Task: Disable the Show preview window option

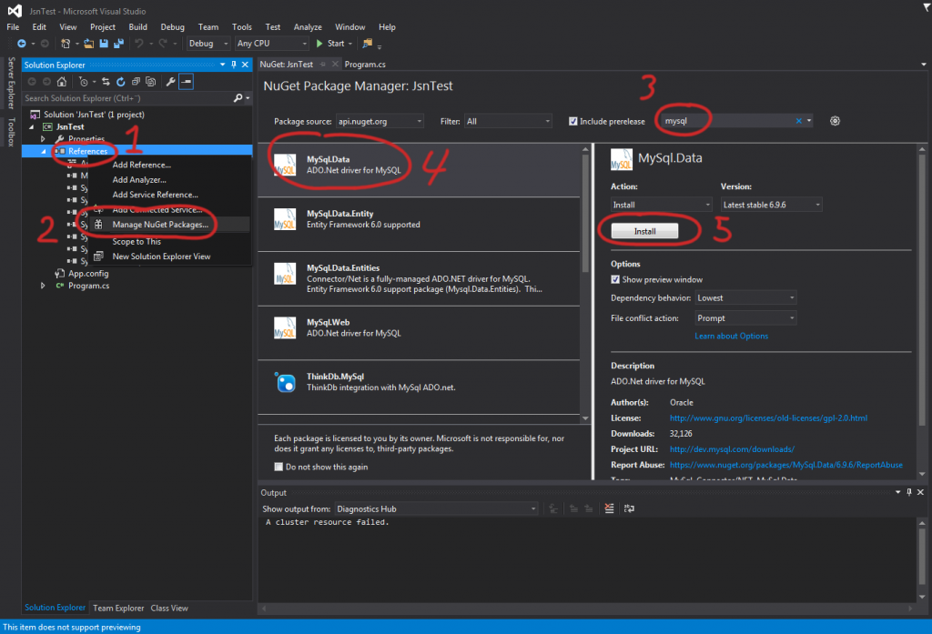Action: point(616,279)
